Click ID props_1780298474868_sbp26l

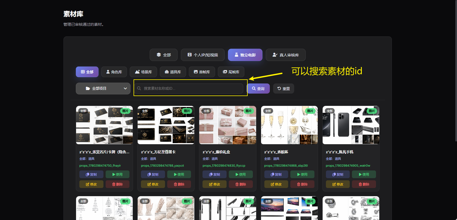pos(286,166)
